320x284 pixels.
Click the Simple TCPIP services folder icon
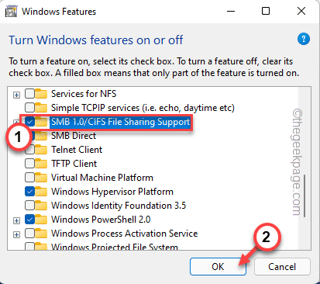(41, 108)
